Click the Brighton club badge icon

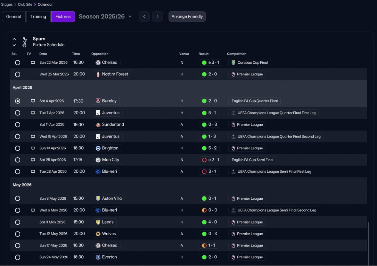click(98, 148)
